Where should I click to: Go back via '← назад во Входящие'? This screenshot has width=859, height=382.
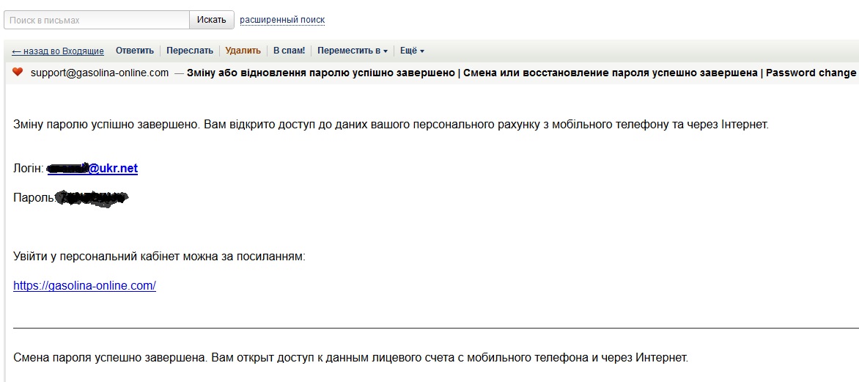tap(57, 51)
